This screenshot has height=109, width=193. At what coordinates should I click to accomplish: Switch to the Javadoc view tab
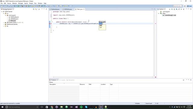[x=62, y=80]
